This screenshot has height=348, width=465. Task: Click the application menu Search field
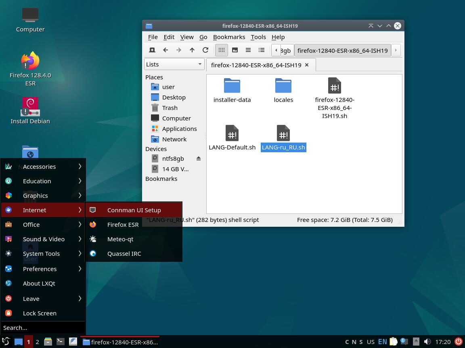[42, 328]
